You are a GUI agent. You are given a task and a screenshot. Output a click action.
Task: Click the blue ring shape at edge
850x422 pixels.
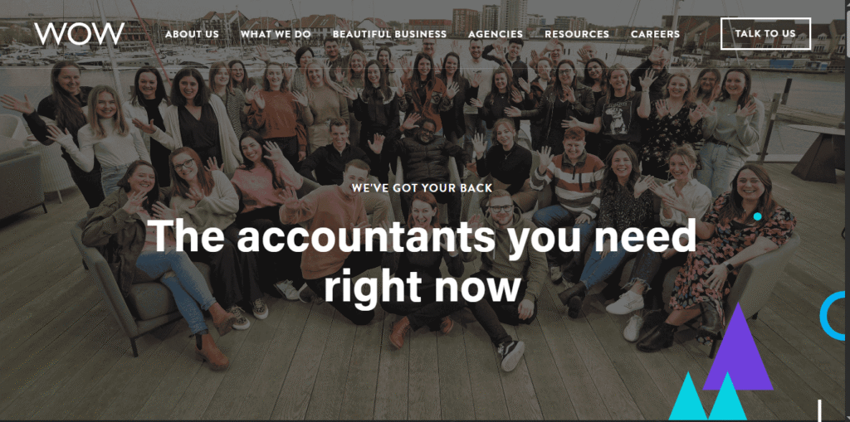833,316
